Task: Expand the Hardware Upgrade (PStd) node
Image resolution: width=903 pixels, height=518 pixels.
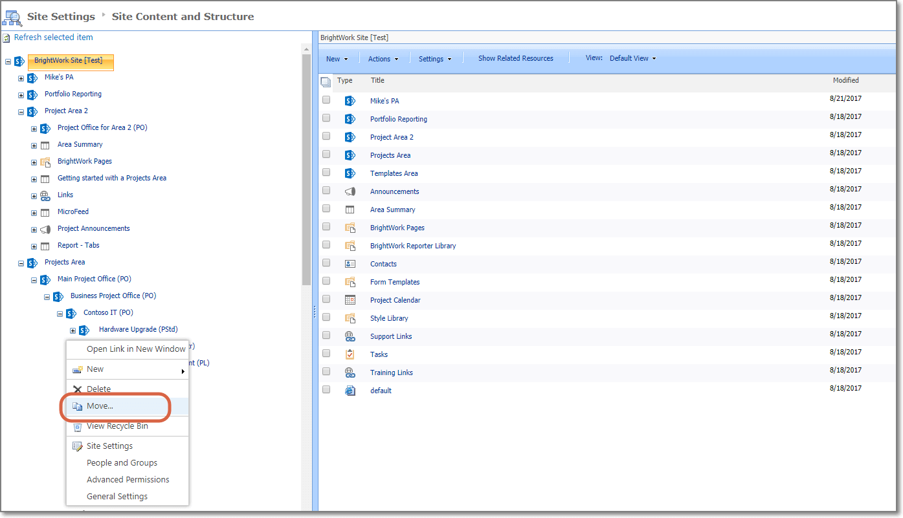Action: (72, 331)
